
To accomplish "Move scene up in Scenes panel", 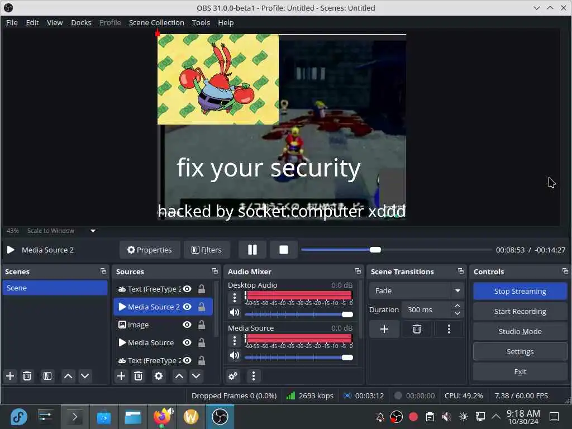I will click(68, 376).
